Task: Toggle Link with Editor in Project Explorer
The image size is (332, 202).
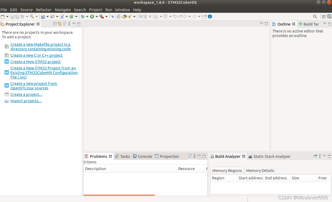Action: pyautogui.click(x=60, y=24)
